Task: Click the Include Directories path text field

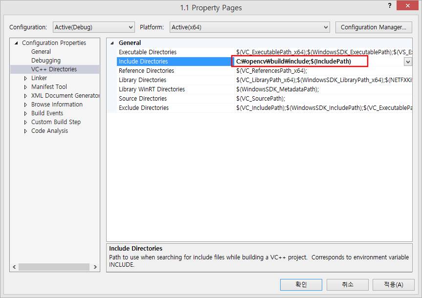Action: (300, 62)
